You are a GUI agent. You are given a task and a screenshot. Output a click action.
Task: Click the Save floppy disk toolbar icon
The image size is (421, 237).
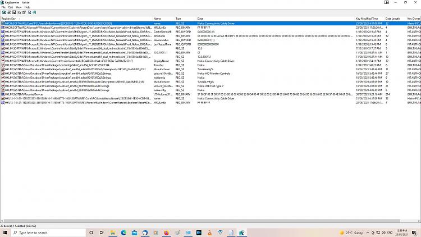tap(14, 12)
